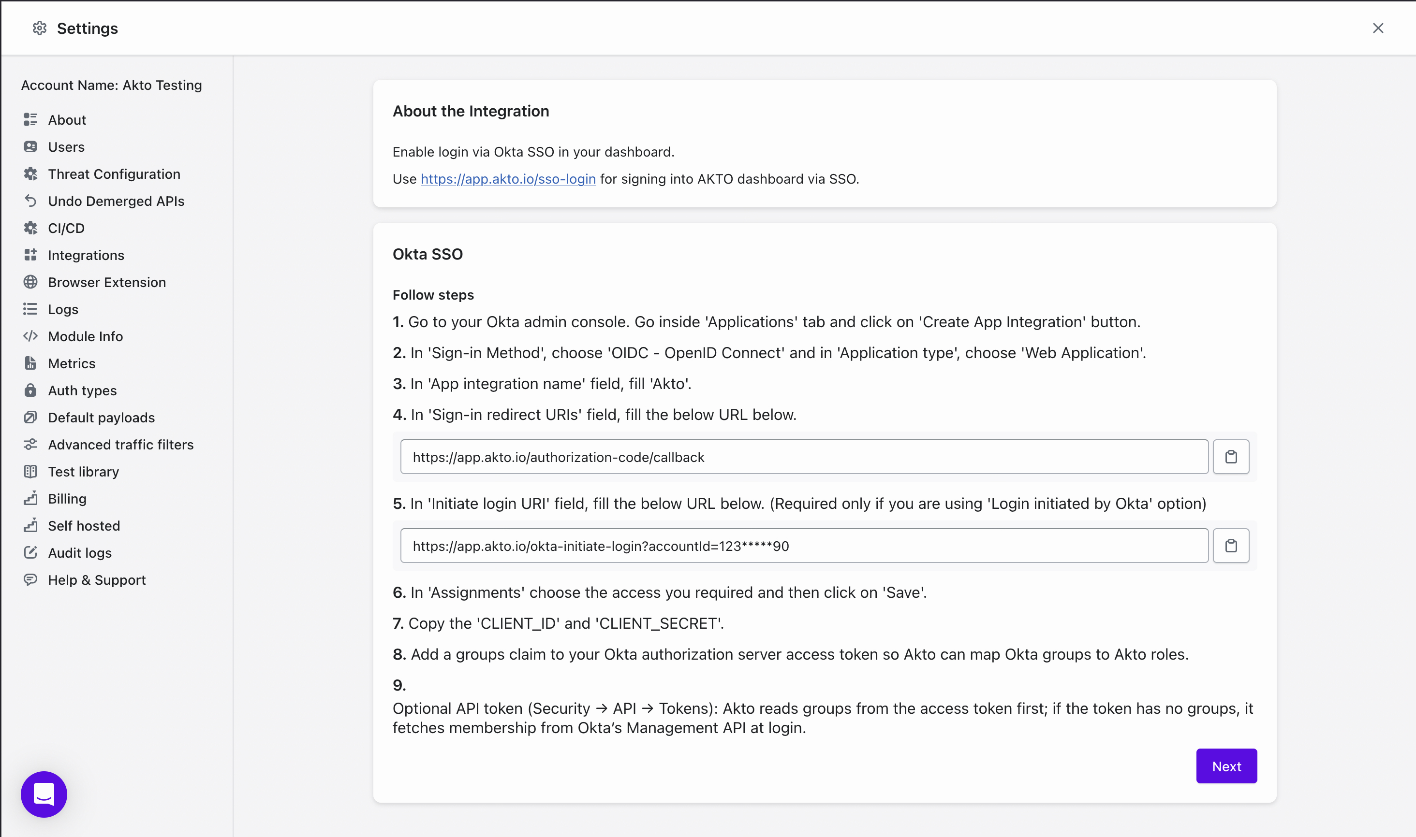Viewport: 1416px width, 837px height.
Task: Click the sliders icon for traffic filters
Action: coord(30,445)
